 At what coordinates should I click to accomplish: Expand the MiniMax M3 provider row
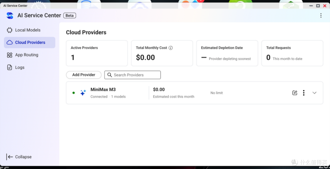click(x=314, y=93)
